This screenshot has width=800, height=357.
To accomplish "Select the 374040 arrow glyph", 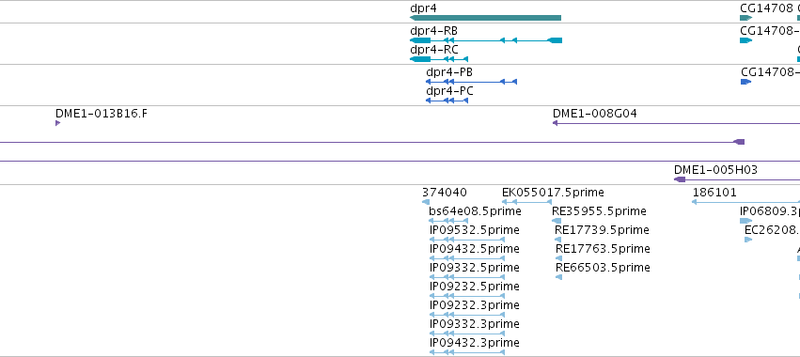I will pyautogui.click(x=426, y=202).
